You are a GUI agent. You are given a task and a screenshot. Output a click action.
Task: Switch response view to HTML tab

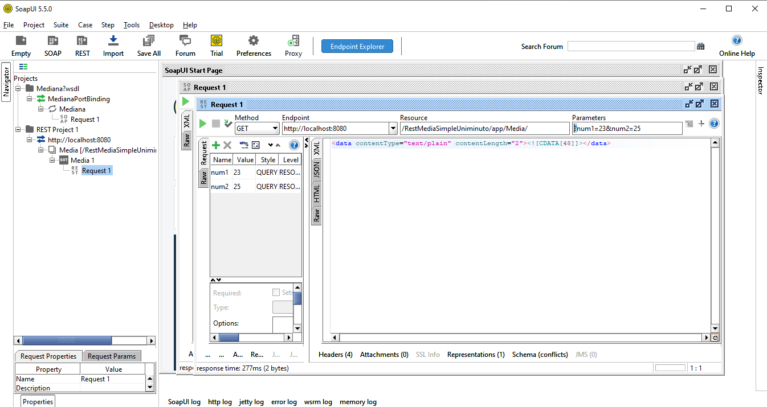(316, 194)
